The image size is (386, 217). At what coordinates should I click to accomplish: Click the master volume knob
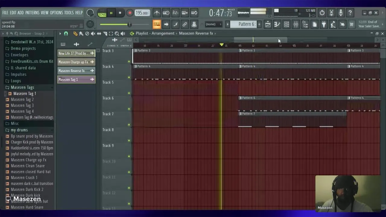[x=90, y=13]
